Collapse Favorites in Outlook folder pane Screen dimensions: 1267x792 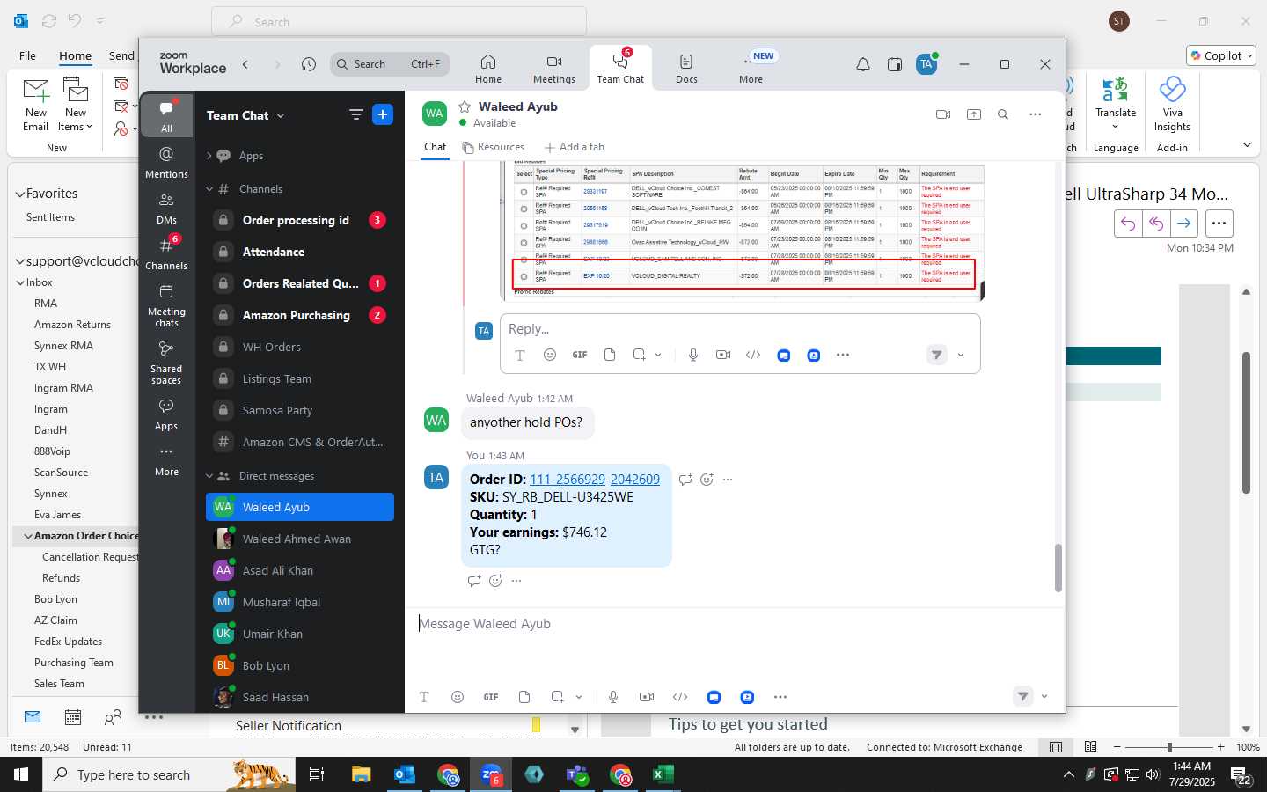click(x=19, y=194)
